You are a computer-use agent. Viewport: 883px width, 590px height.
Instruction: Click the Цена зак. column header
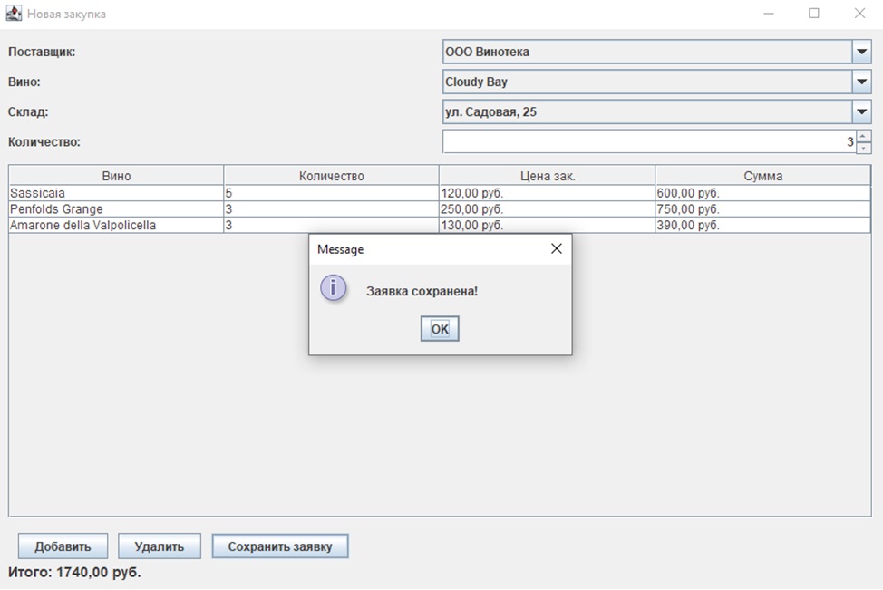pyautogui.click(x=547, y=176)
